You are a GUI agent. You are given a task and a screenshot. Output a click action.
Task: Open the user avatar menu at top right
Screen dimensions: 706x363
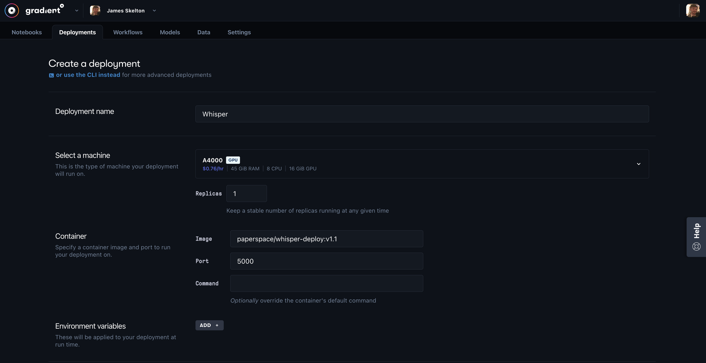(x=692, y=10)
